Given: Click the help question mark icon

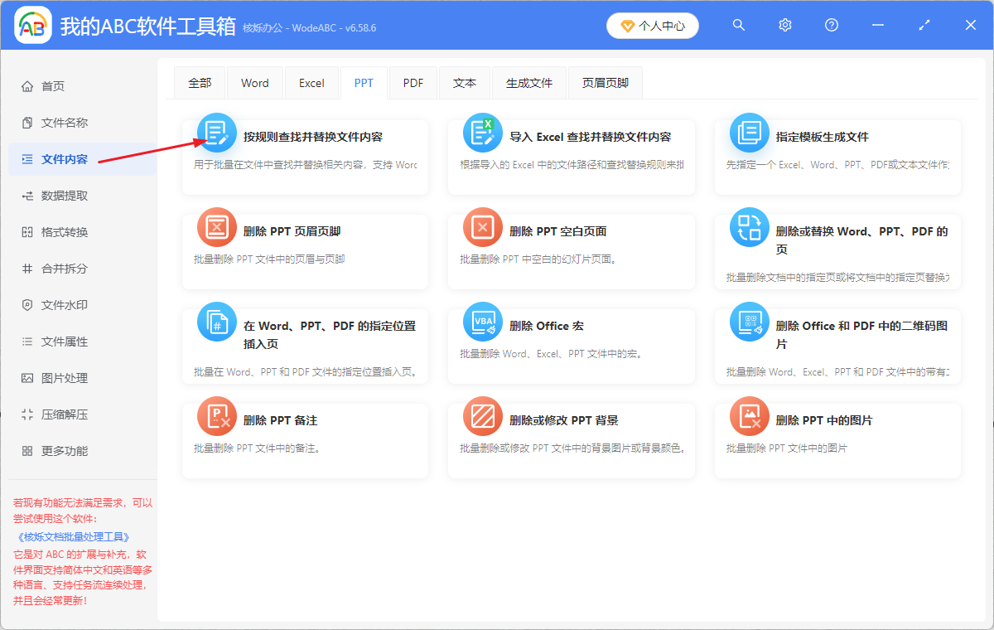Looking at the screenshot, I should [x=831, y=25].
